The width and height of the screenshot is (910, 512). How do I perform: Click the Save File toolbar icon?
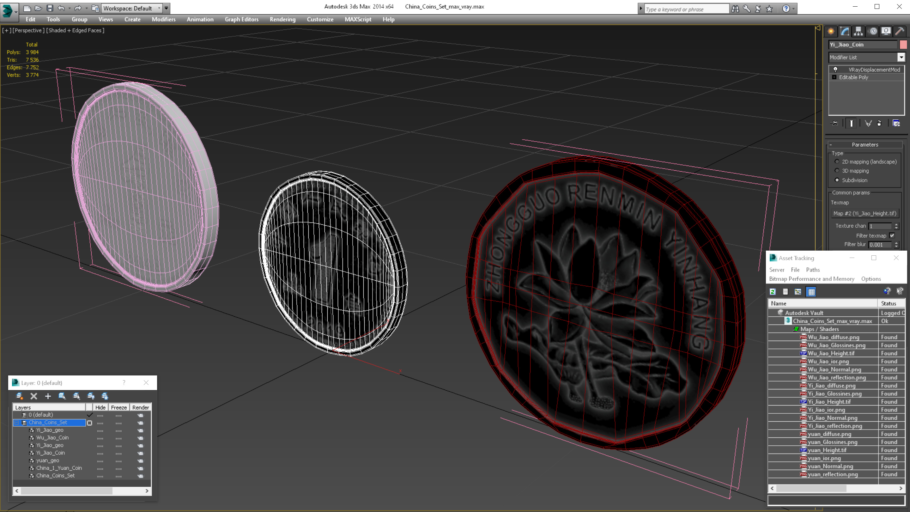click(50, 8)
